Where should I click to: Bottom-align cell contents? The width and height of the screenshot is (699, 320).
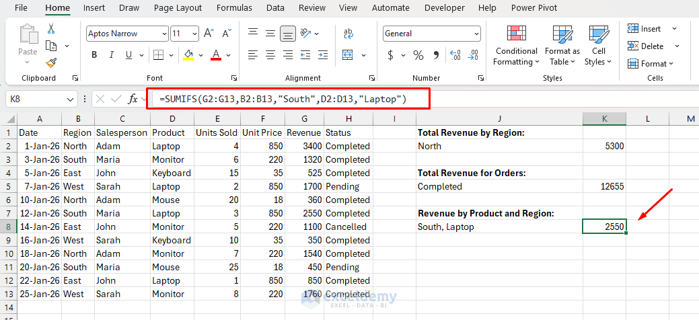pyautogui.click(x=288, y=34)
